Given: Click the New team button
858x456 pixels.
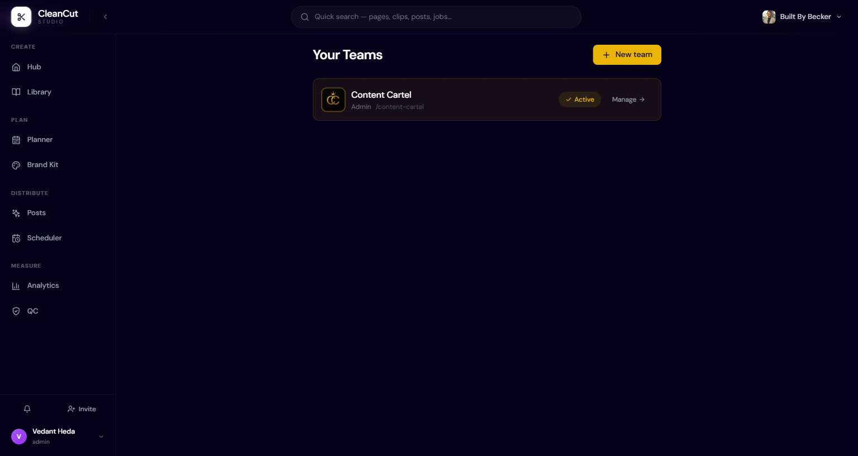Looking at the screenshot, I should 627,55.
